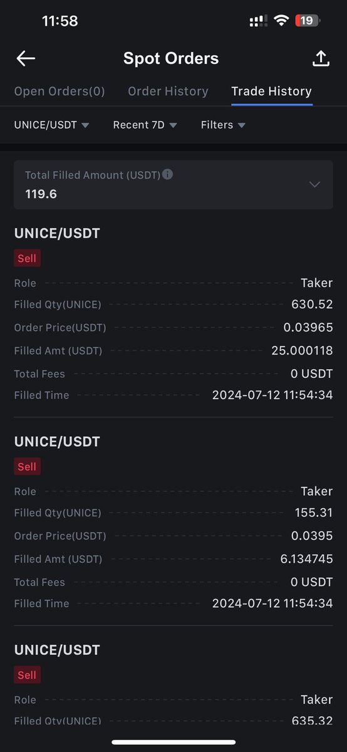
Task: Tap the cellular signal icon
Action: tap(259, 21)
